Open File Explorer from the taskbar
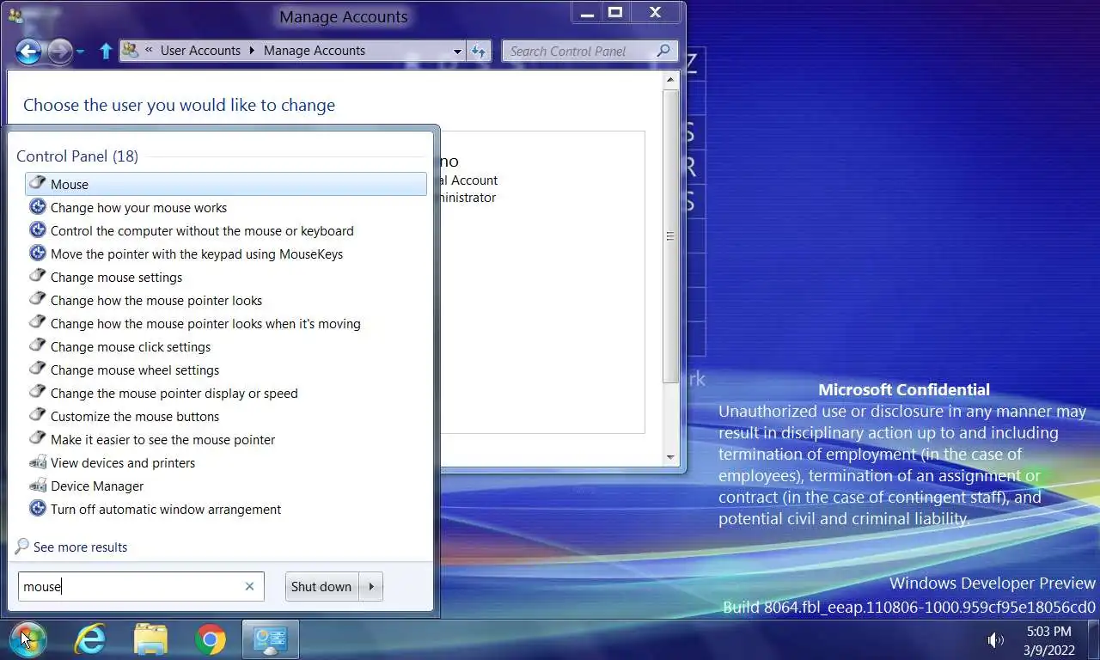 pos(150,639)
